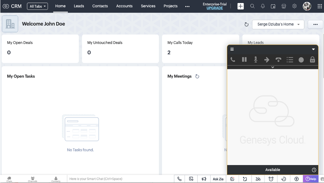The width and height of the screenshot is (324, 183).
Task: Go to the Accounts tab
Action: (124, 6)
